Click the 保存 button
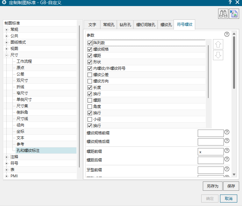This screenshot has width=242, height=206. pos(231,186)
